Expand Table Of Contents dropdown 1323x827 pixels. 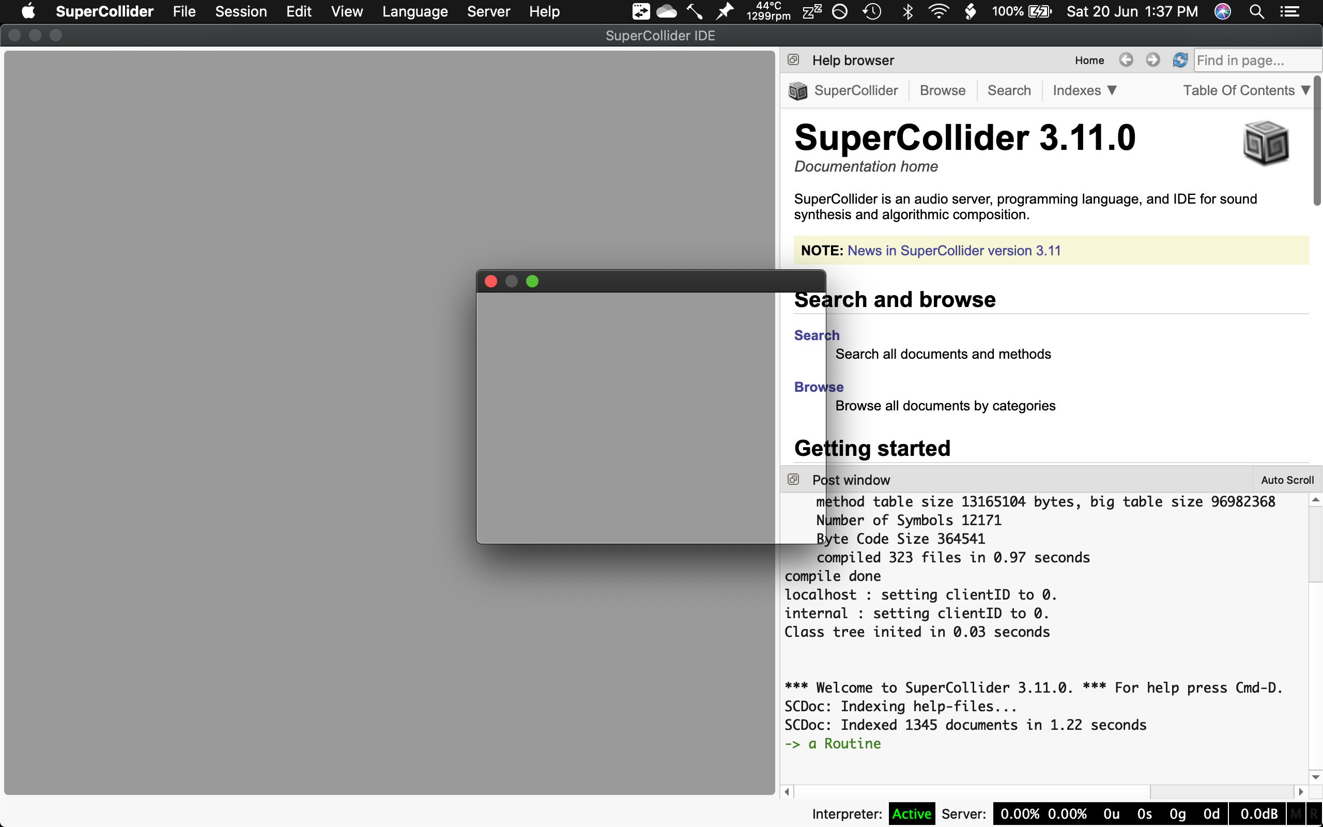pyautogui.click(x=1247, y=90)
